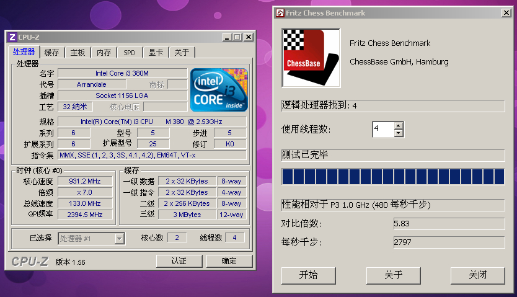Select the 显卡 tab in CPU-Z
517x297 pixels.
click(x=156, y=53)
